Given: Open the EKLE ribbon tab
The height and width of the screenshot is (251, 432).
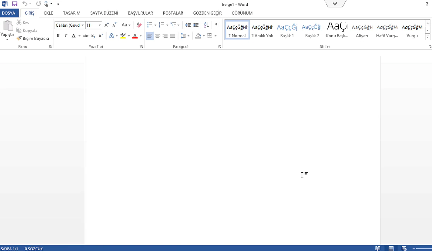Looking at the screenshot, I should (48, 13).
